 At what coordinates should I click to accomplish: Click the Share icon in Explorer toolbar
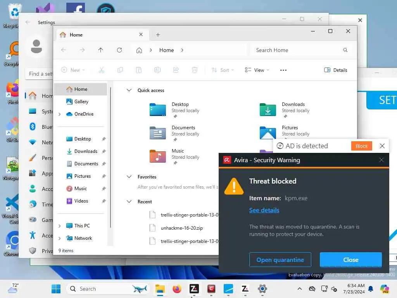(176, 70)
